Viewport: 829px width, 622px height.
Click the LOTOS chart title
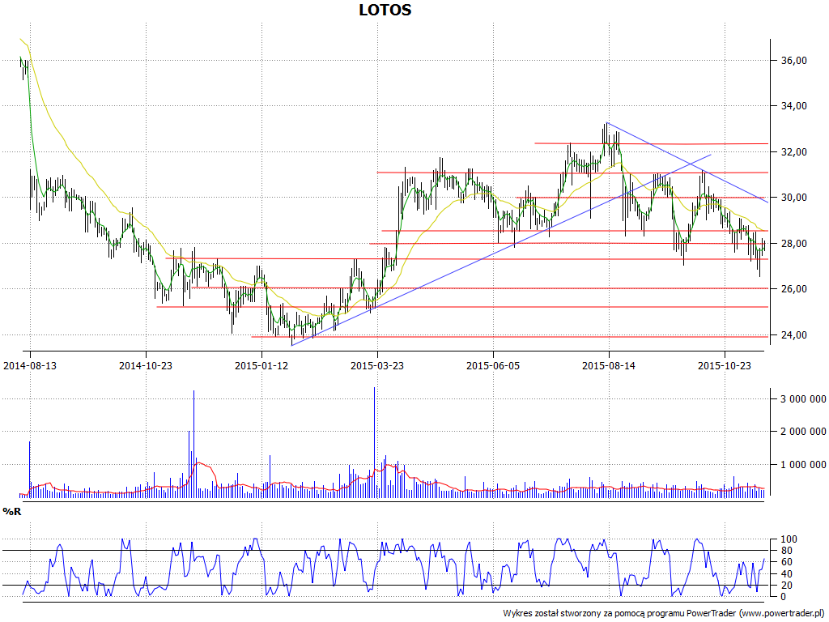(385, 10)
